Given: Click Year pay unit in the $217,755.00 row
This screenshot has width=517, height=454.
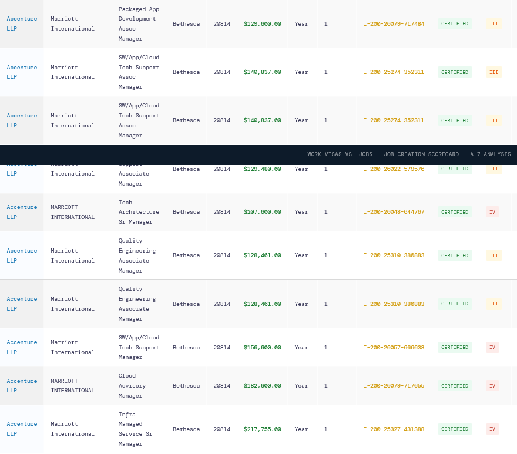Looking at the screenshot, I should point(301,429).
